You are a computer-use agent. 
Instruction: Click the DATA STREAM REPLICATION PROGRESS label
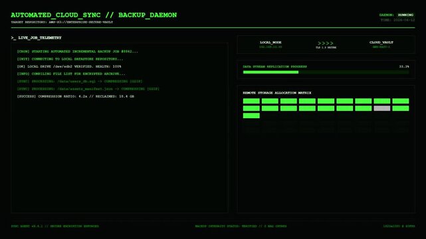click(274, 66)
